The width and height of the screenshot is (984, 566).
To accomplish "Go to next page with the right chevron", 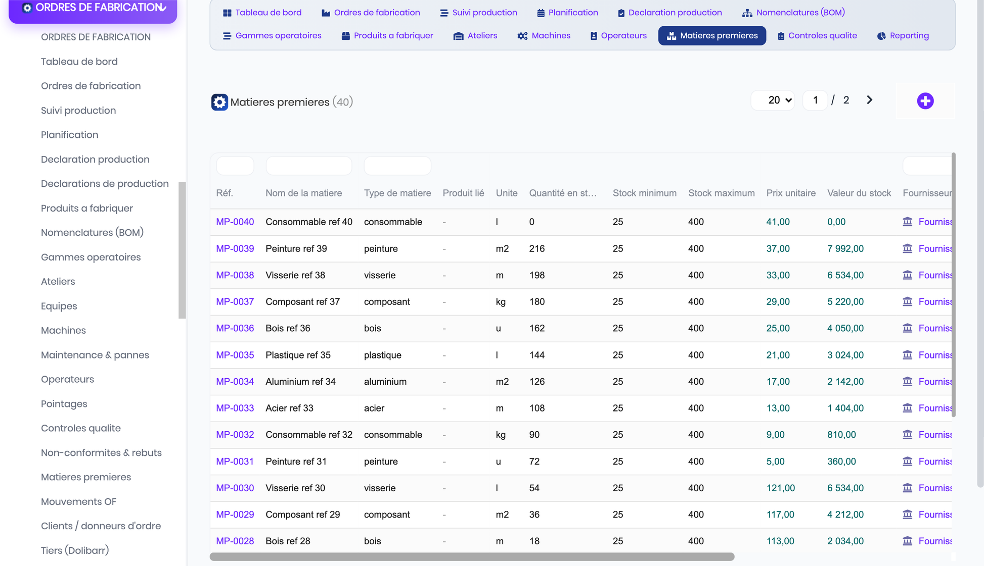I will click(869, 100).
